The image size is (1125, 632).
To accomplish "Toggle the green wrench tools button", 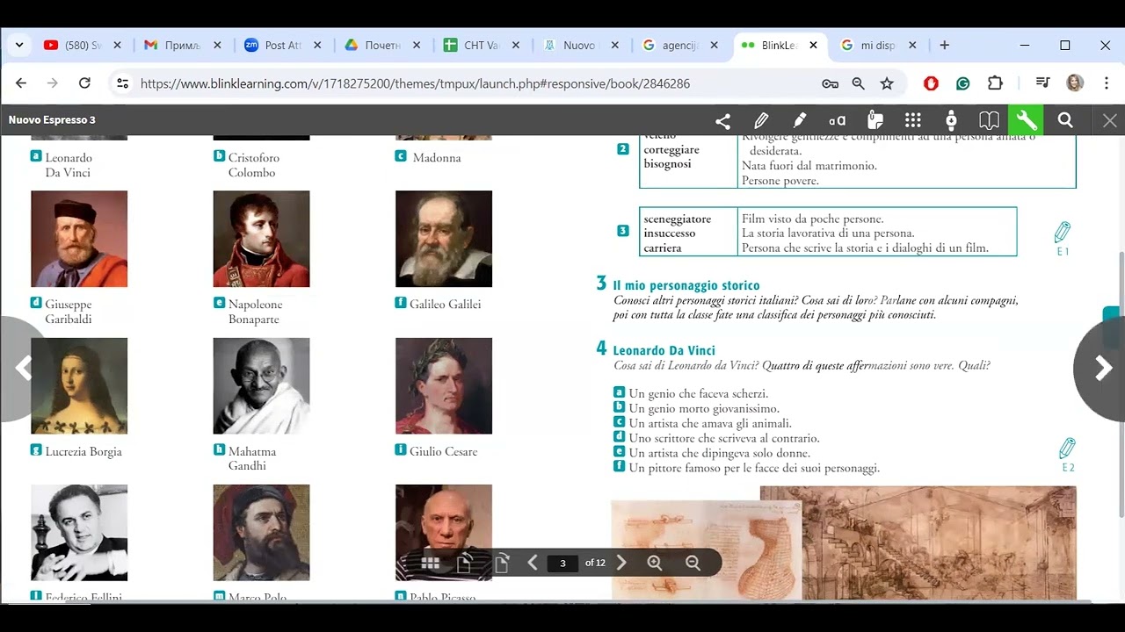I will [1027, 120].
